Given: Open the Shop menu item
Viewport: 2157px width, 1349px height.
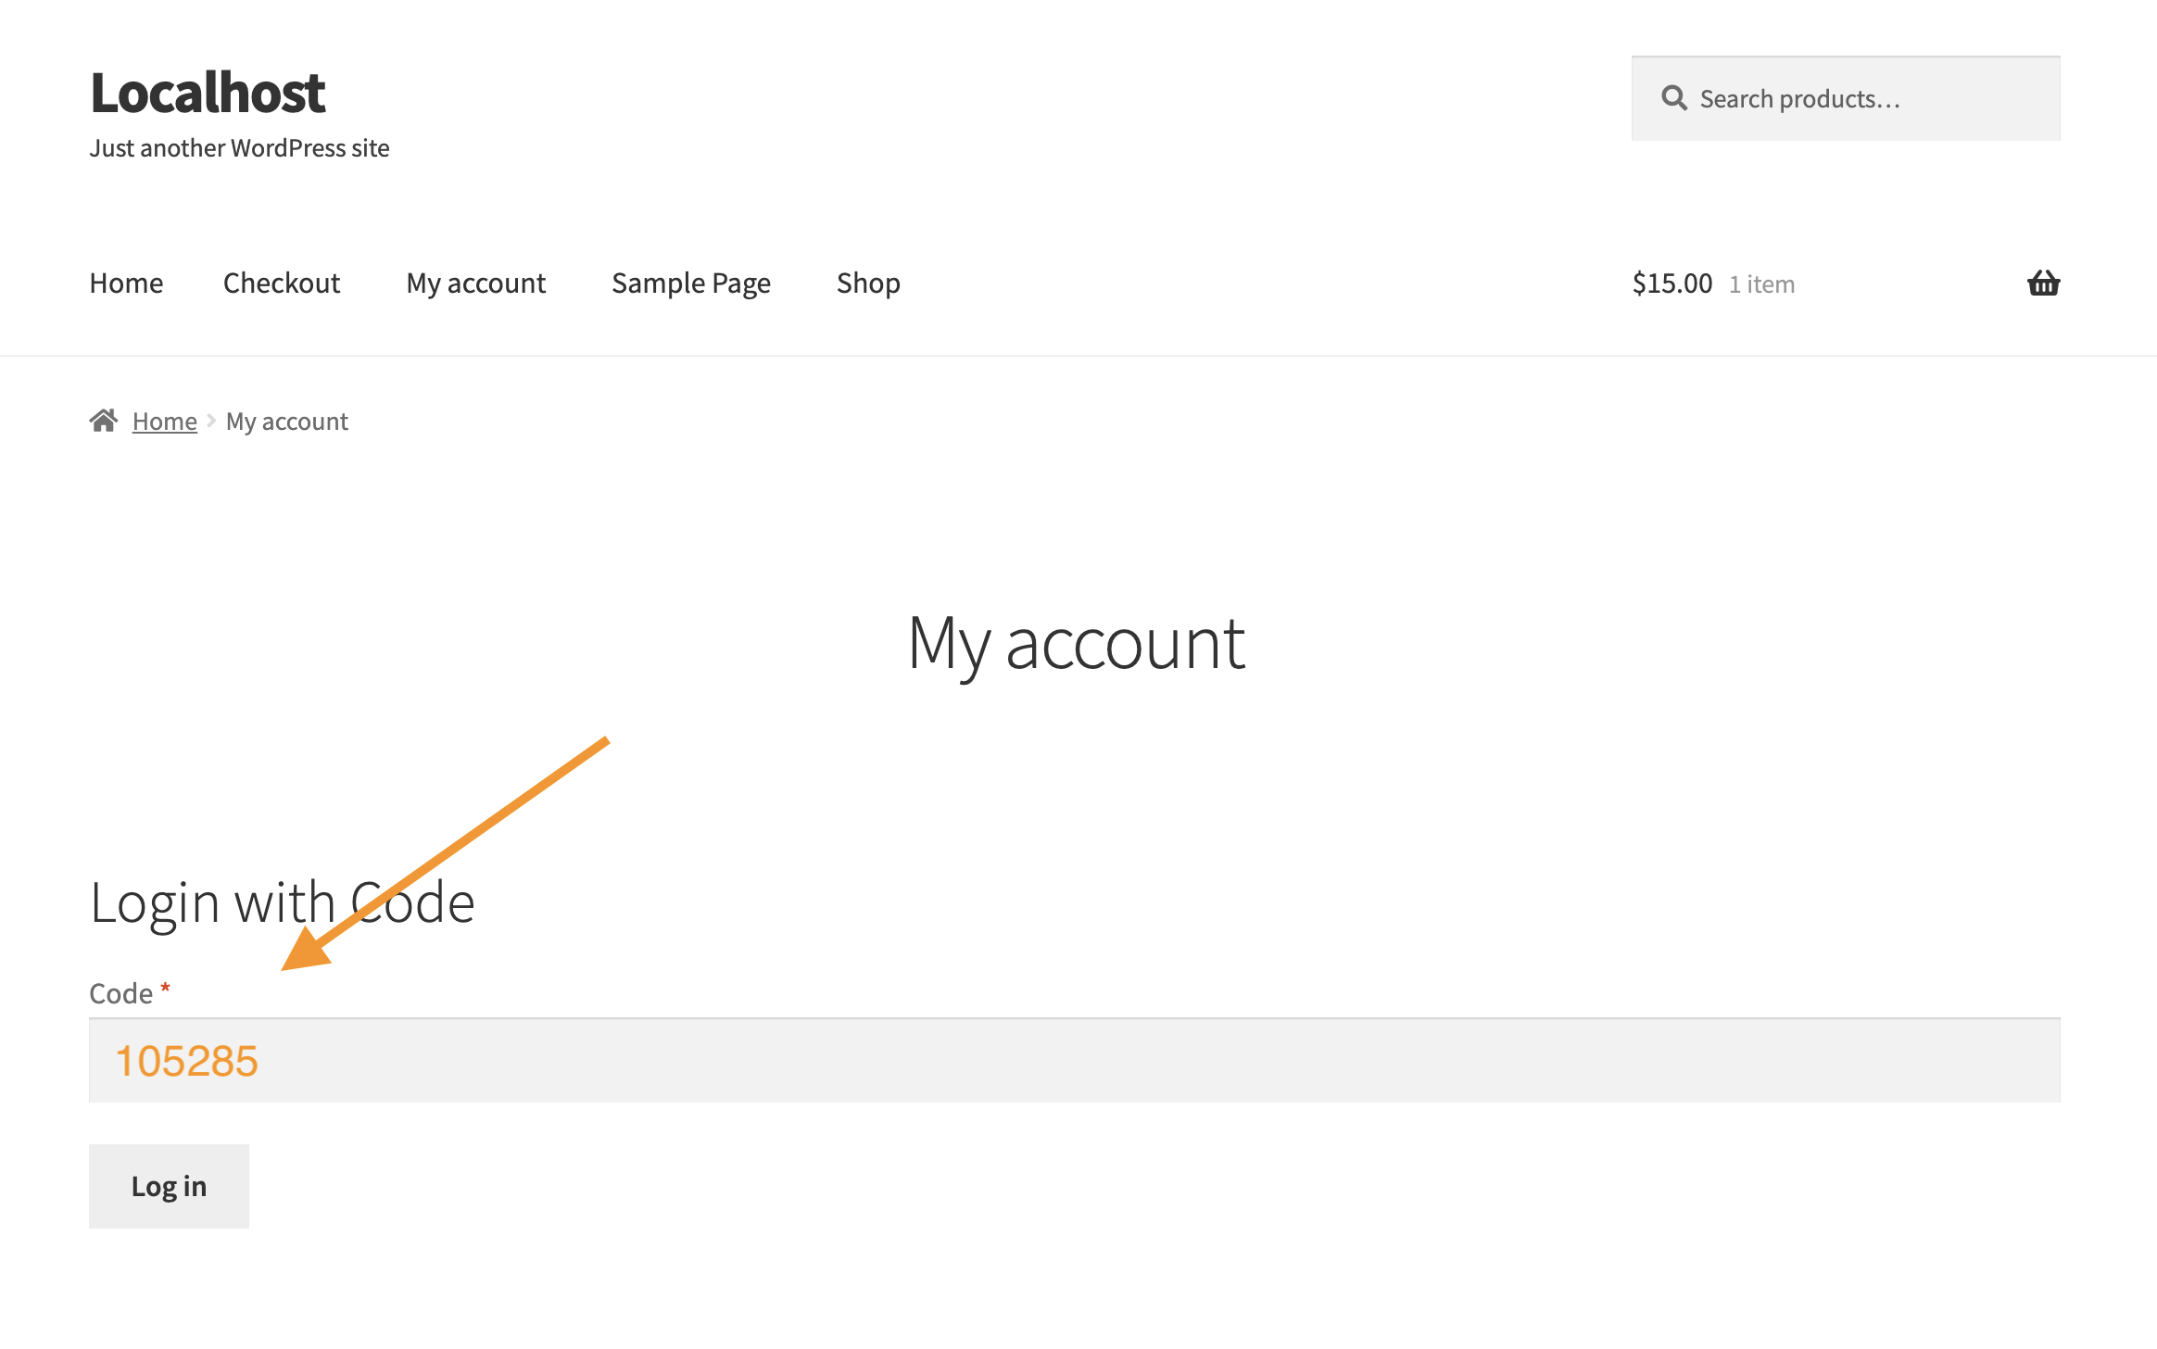Looking at the screenshot, I should (x=868, y=283).
